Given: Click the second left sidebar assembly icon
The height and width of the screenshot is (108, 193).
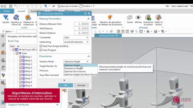Looking at the screenshot, I should (3, 53).
